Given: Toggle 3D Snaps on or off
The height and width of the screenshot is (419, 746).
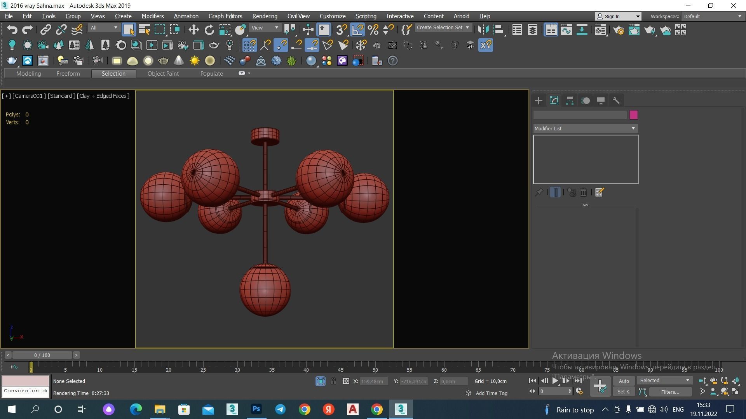Looking at the screenshot, I should coord(342,30).
